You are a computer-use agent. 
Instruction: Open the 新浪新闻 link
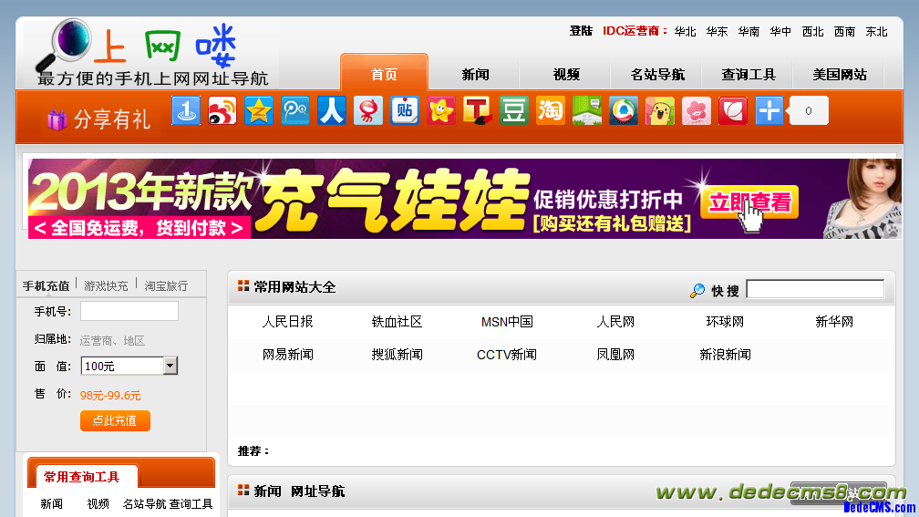click(x=725, y=355)
